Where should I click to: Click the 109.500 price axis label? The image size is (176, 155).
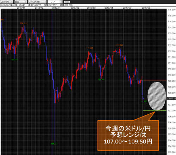click(172, 81)
